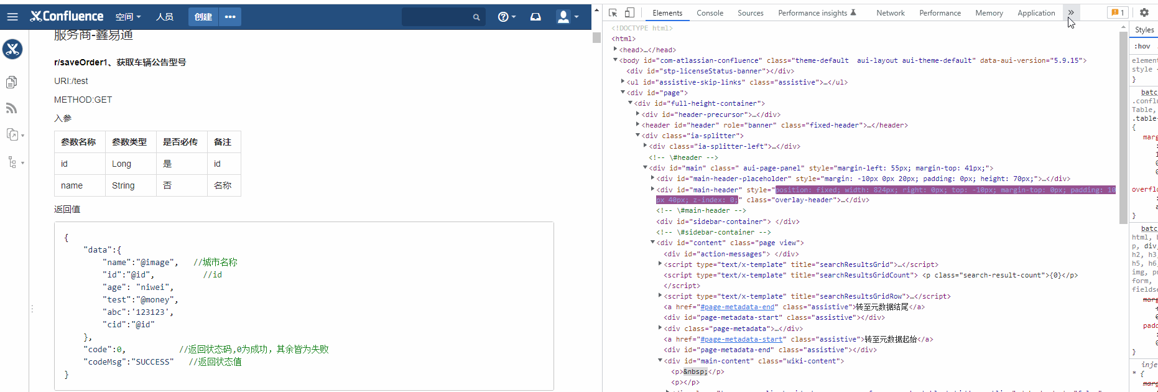This screenshot has width=1158, height=392.
Task: Click the 名称 remark cell
Action: pyautogui.click(x=223, y=185)
